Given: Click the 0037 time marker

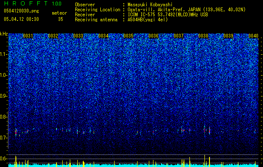Looking at the screenshot, I should pos(179,36).
